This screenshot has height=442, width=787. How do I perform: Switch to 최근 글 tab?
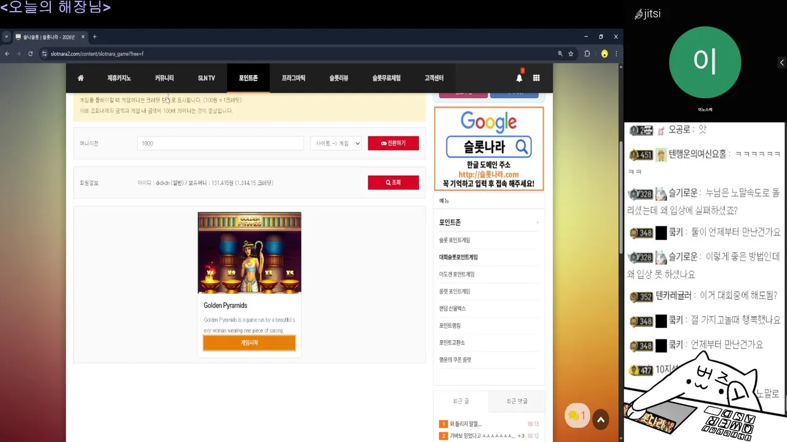461,401
